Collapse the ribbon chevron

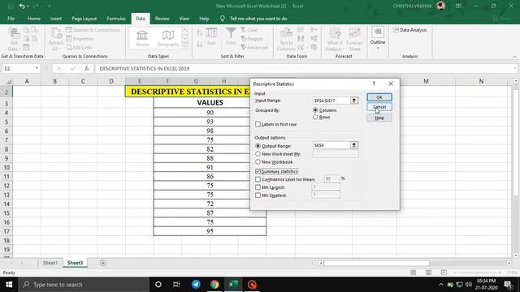click(x=514, y=57)
